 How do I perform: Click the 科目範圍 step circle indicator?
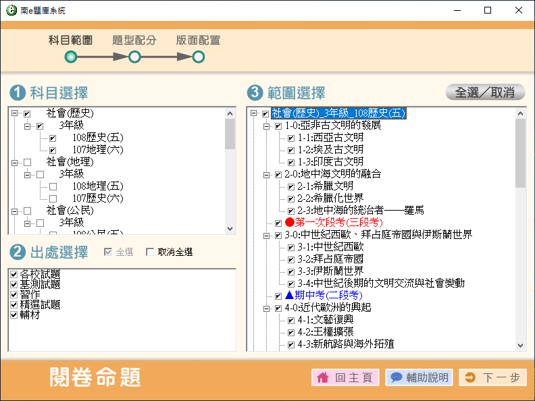(x=70, y=57)
